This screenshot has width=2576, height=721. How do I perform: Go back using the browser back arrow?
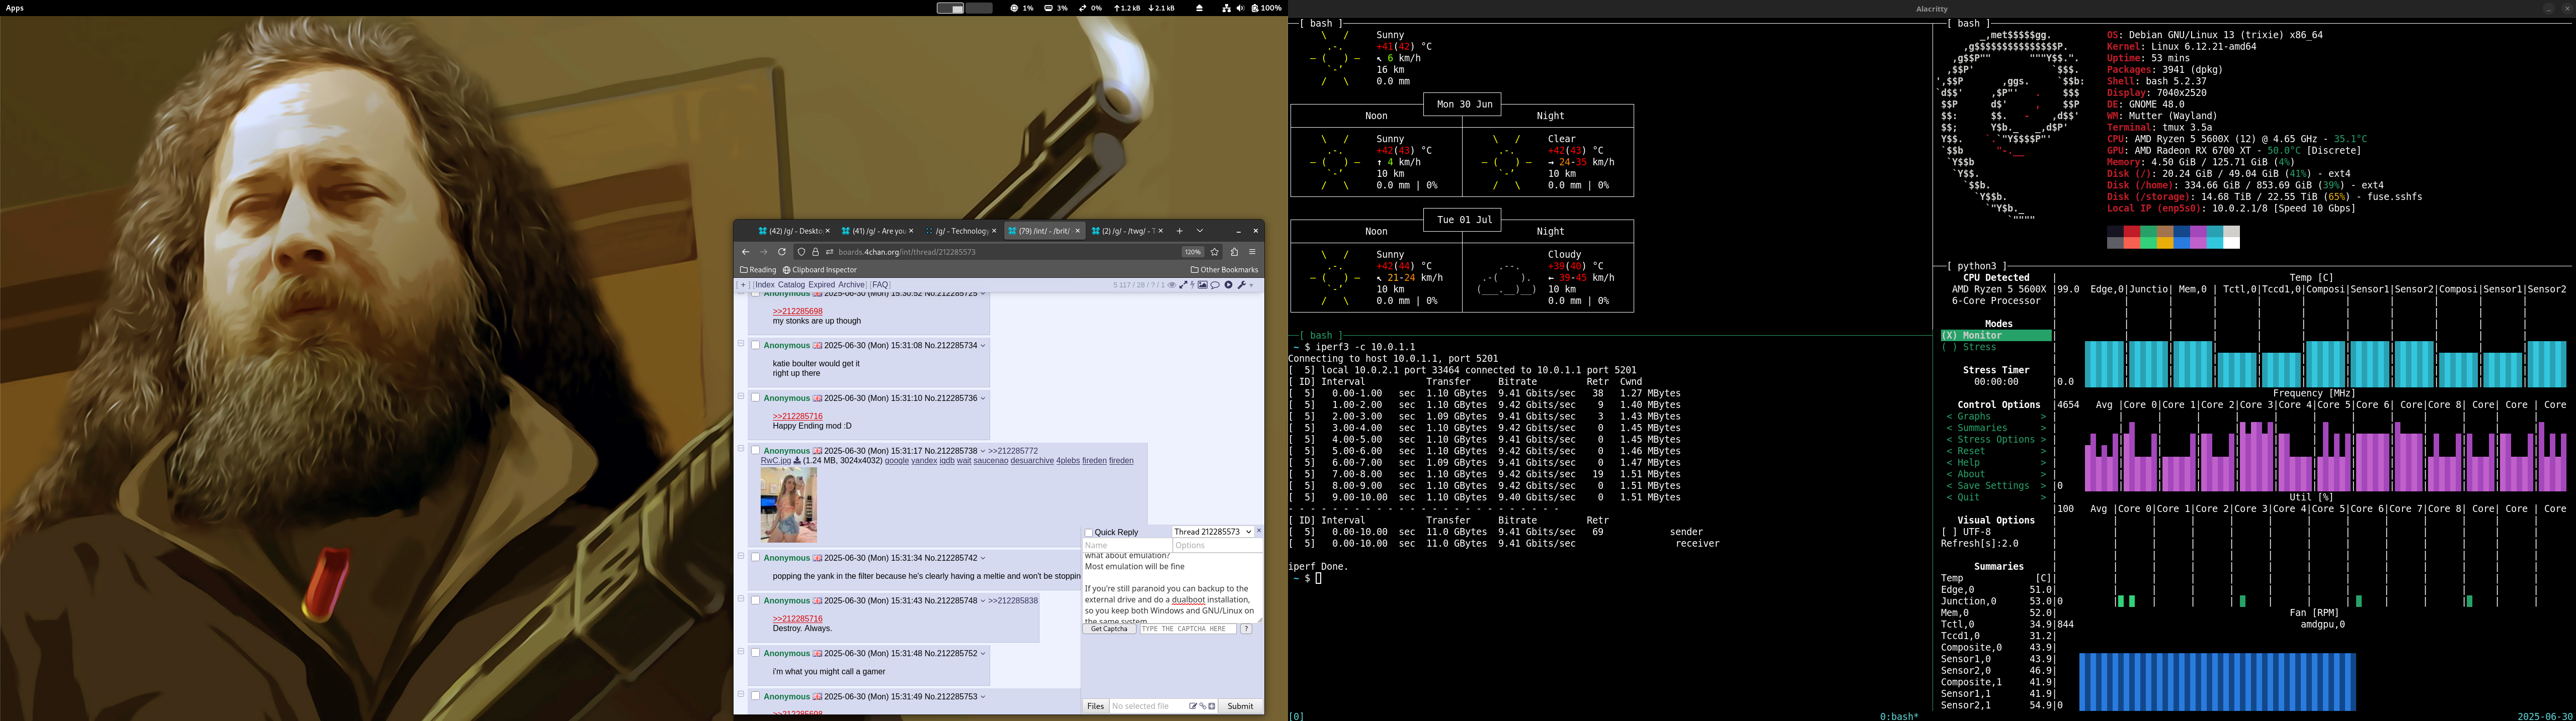pyautogui.click(x=745, y=252)
